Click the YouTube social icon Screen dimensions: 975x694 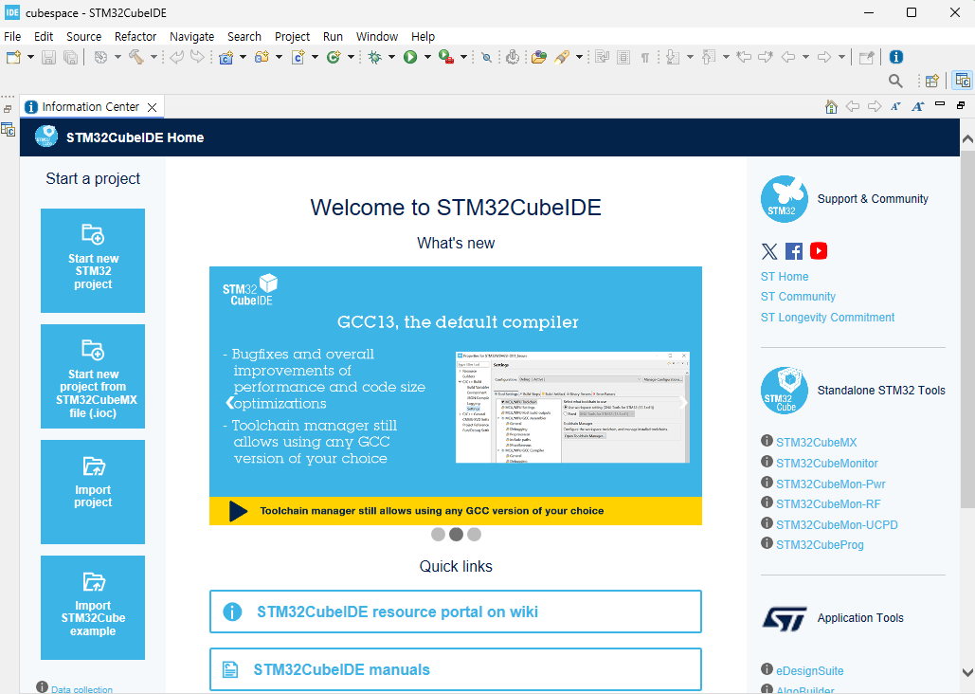(819, 251)
